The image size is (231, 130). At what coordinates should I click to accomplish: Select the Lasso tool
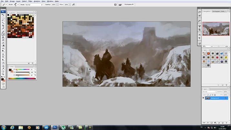pos(3,20)
